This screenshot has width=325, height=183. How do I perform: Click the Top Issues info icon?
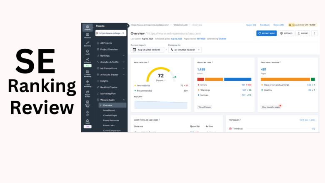tap(241, 120)
